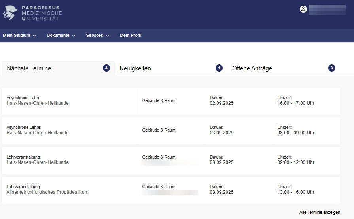Select the time 13:00 - 16:00 Uhr
Viewport: 354px width, 219px height.
click(x=296, y=192)
